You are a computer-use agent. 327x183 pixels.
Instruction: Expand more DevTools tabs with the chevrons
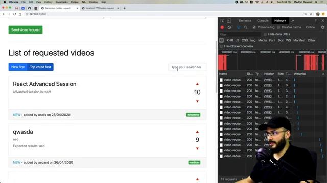(293, 21)
